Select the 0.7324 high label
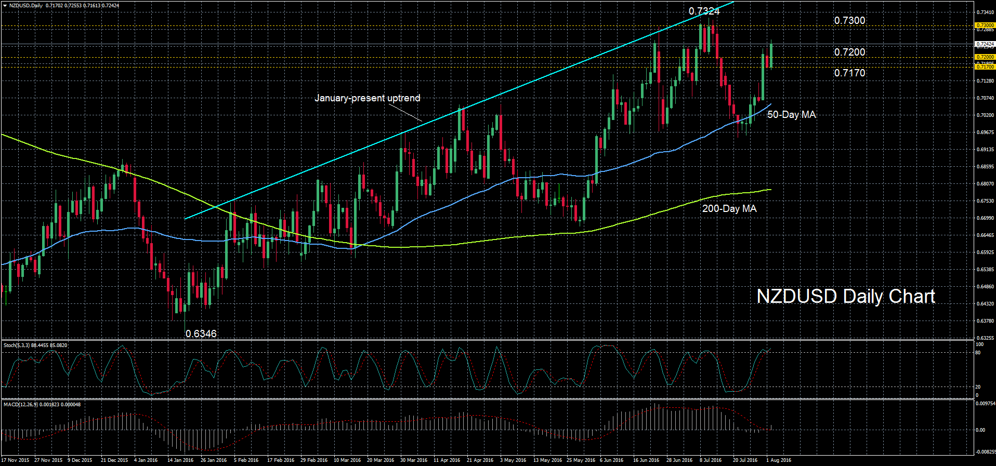Screen dimensions: 996x466 click(704, 11)
